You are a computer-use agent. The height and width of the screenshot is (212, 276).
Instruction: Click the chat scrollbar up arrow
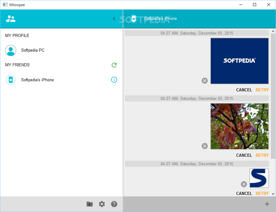273,31
